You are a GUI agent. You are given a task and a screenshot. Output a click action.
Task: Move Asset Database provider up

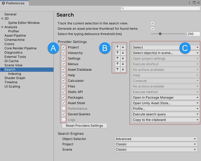117,69
